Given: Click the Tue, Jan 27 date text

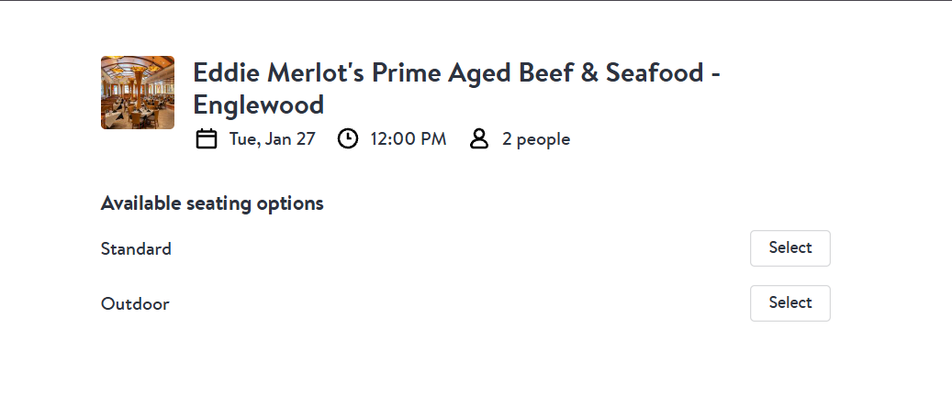Looking at the screenshot, I should pos(272,139).
